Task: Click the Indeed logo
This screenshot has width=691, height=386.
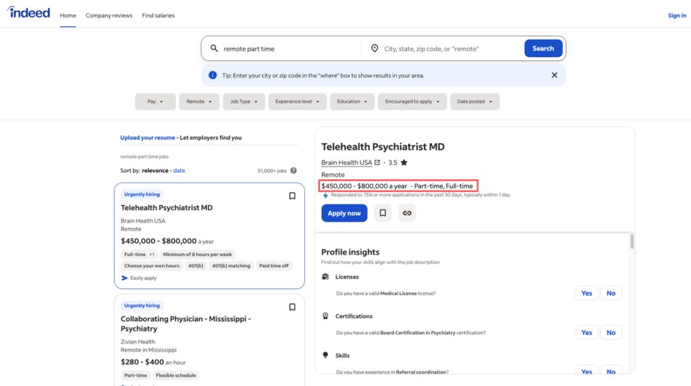Action: (x=28, y=12)
